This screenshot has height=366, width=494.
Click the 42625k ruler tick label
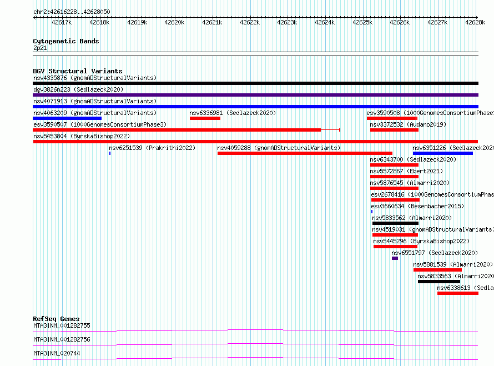click(x=362, y=22)
